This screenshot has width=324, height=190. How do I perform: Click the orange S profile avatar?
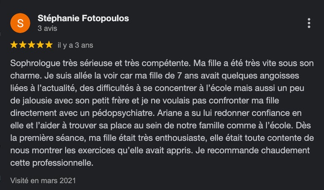20,23
